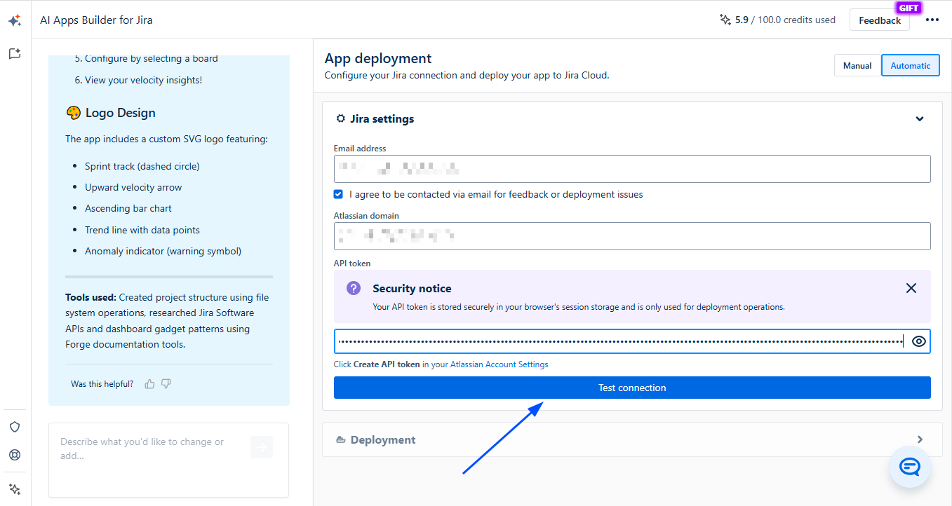This screenshot has height=506, width=952.
Task: Click the thumbs up feedback icon
Action: (x=149, y=384)
